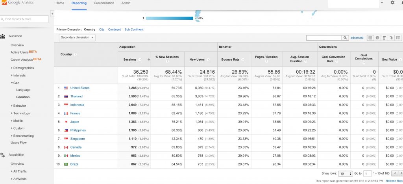Click the search icon in sidebar

(x=2, y=19)
